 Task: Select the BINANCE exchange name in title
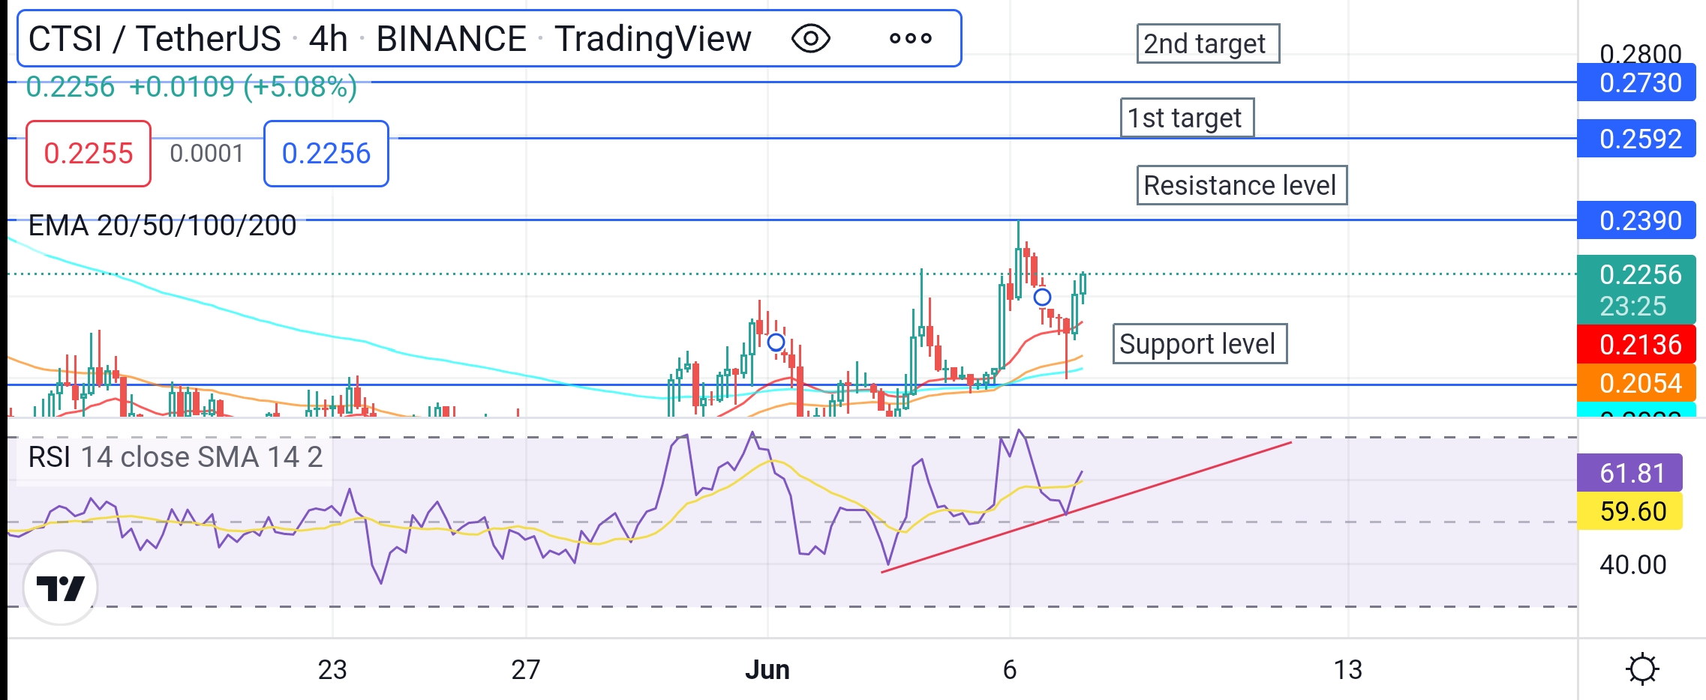(452, 38)
